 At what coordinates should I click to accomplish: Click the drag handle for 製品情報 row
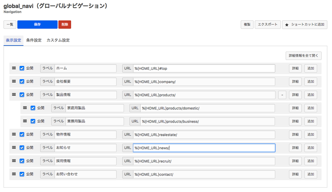coord(14,95)
